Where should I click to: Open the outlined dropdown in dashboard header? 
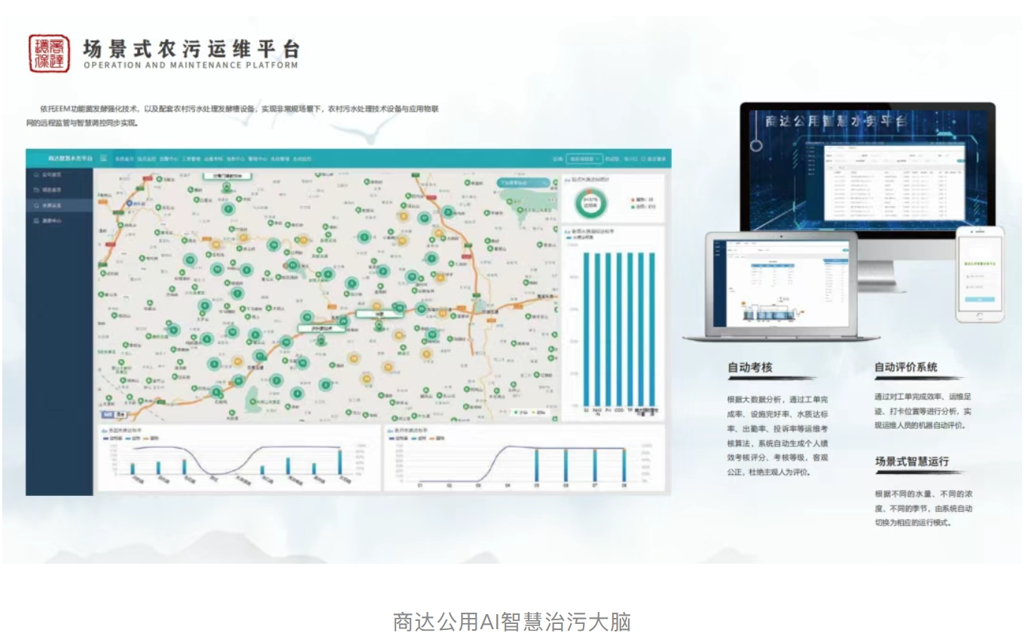585,159
